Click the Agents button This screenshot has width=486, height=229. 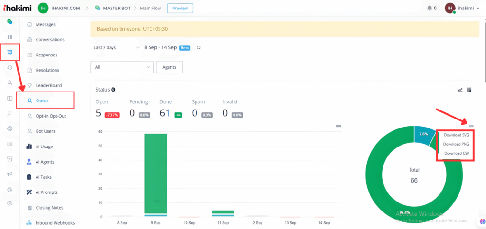(x=169, y=67)
